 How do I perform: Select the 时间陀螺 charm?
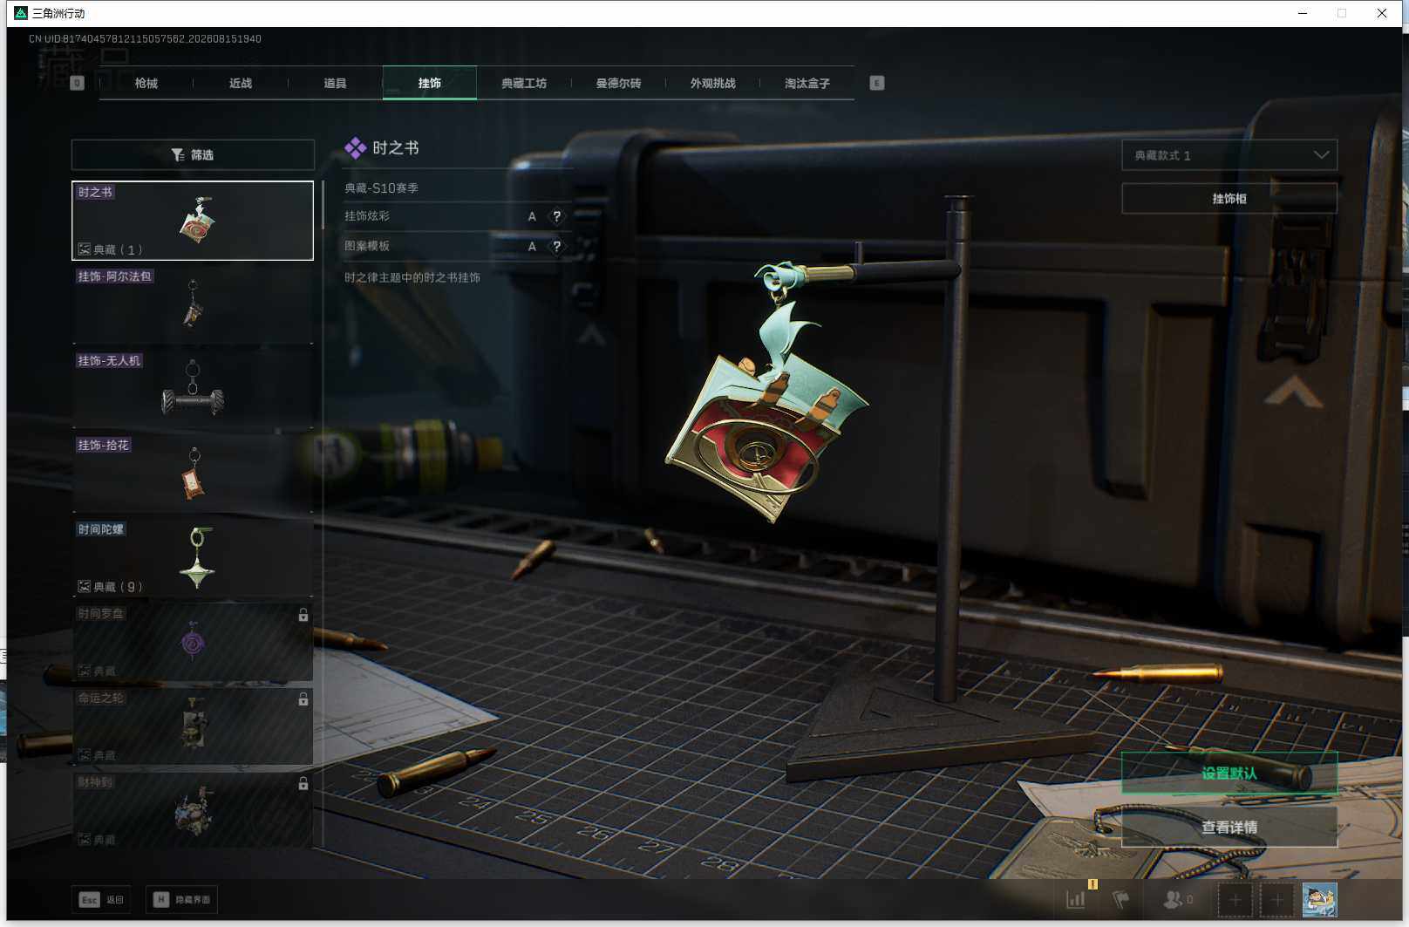click(x=193, y=558)
